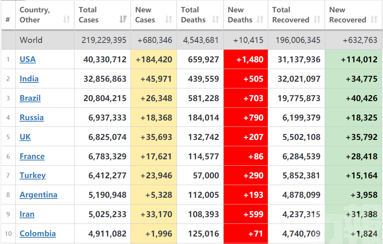This screenshot has width=383, height=244.
Task: Select India total recovered 32,021,097
Action: click(299, 79)
